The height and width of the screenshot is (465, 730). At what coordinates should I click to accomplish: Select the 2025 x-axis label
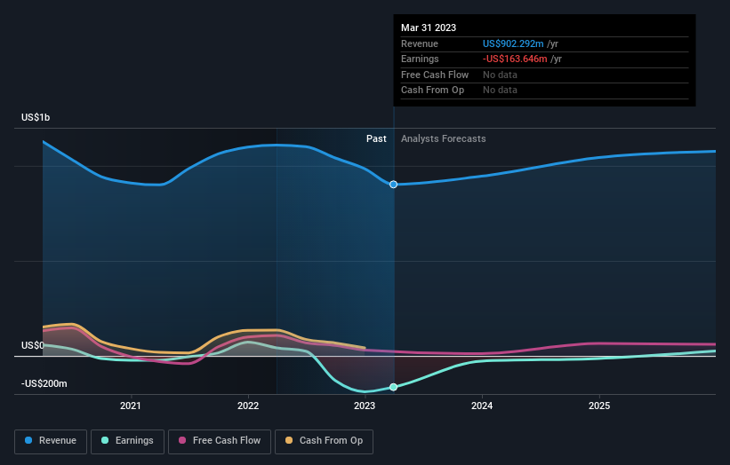pyautogui.click(x=599, y=406)
